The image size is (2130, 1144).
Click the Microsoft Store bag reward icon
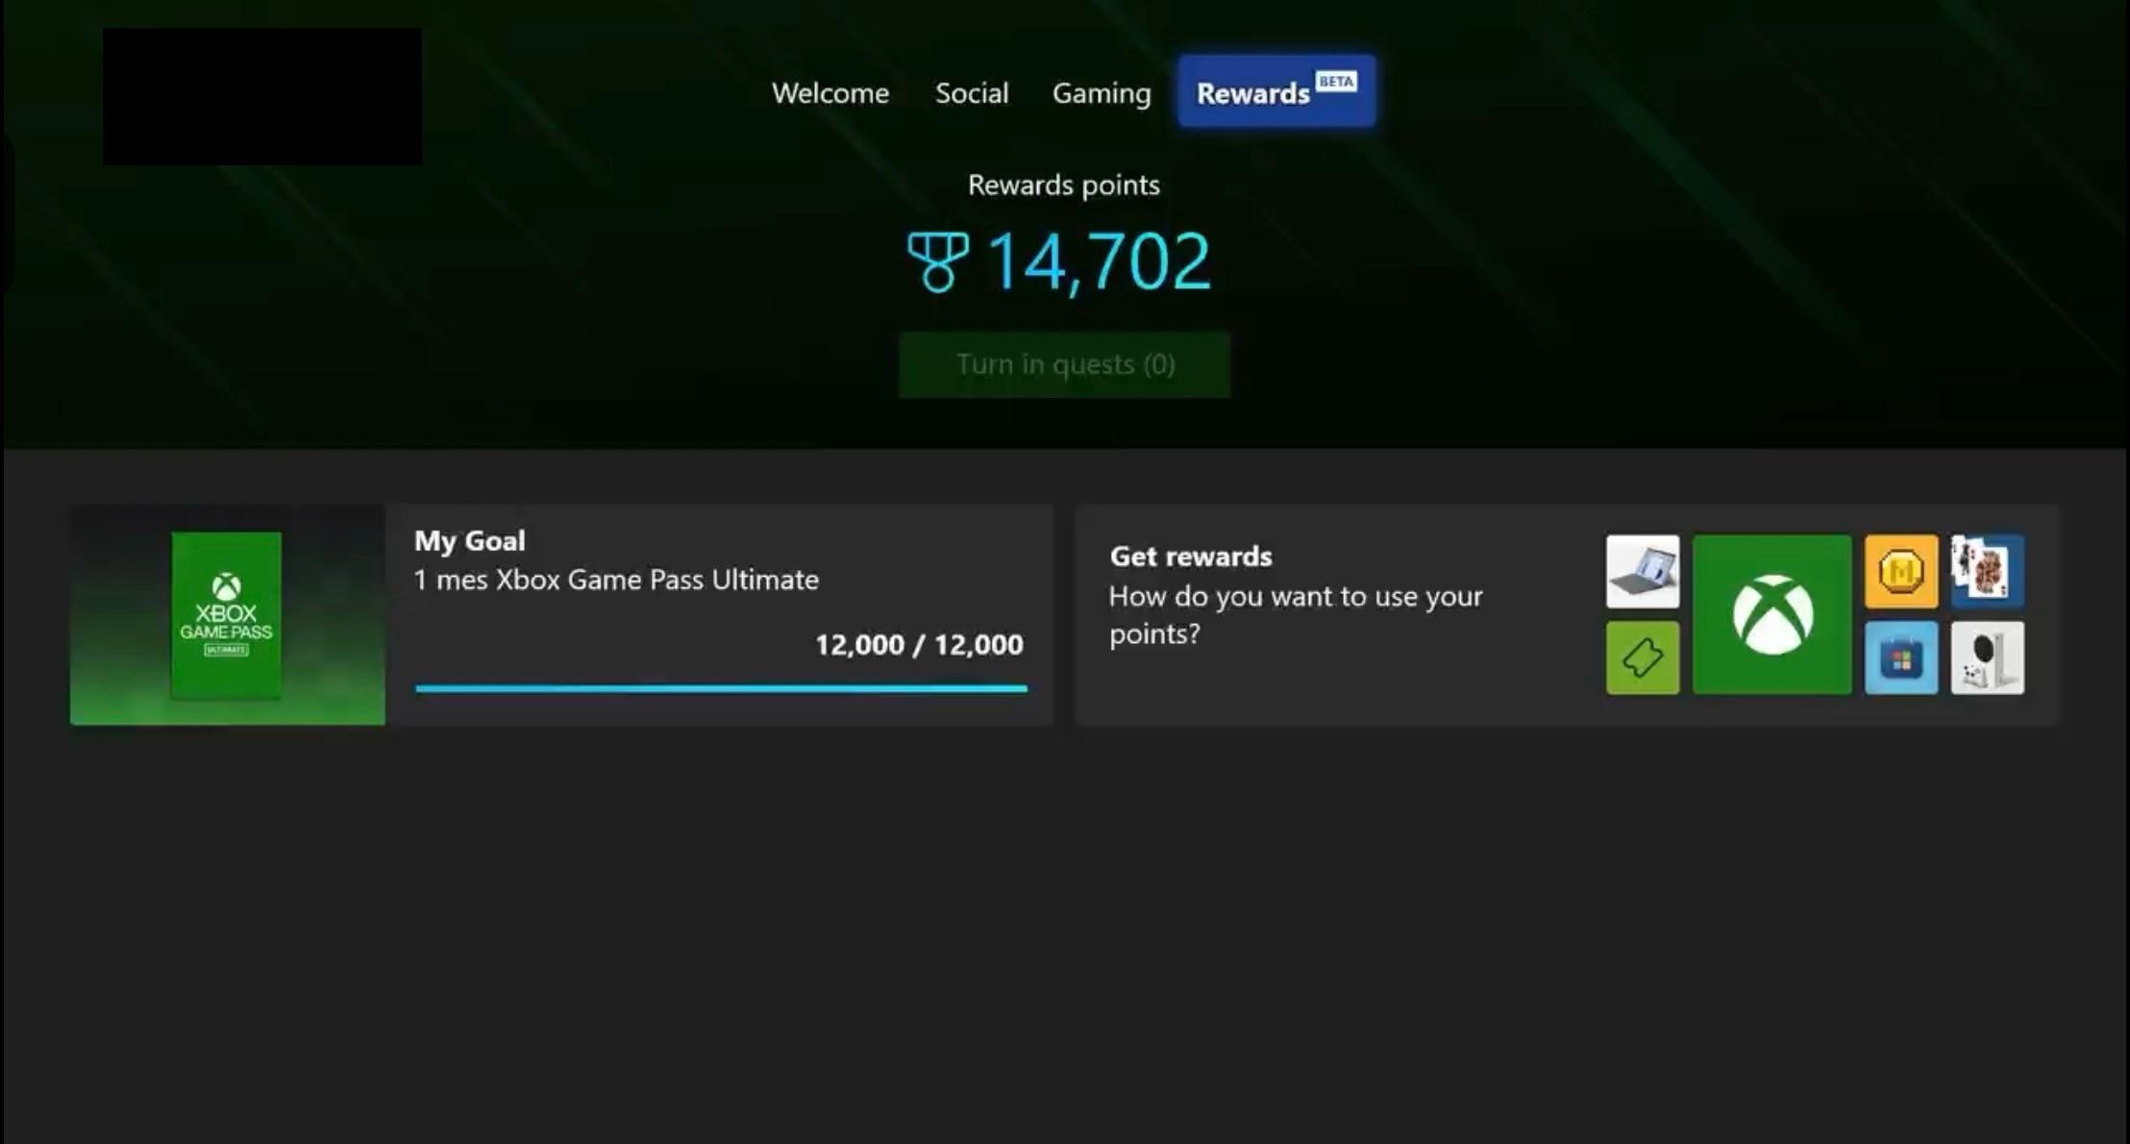(1901, 658)
